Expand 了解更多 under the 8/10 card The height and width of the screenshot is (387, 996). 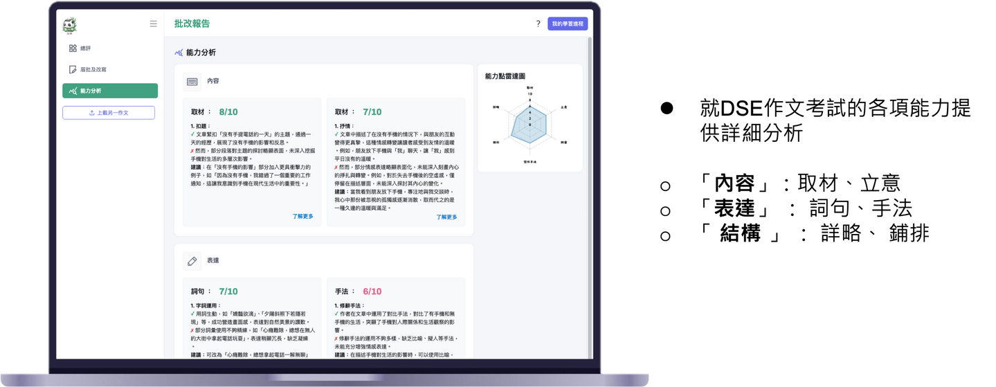(x=302, y=217)
